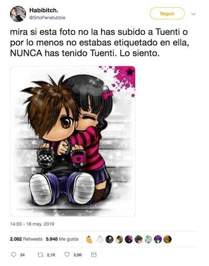The image size is (209, 266).
Task: Click the envelope direct message icon
Action: pos(94,255)
